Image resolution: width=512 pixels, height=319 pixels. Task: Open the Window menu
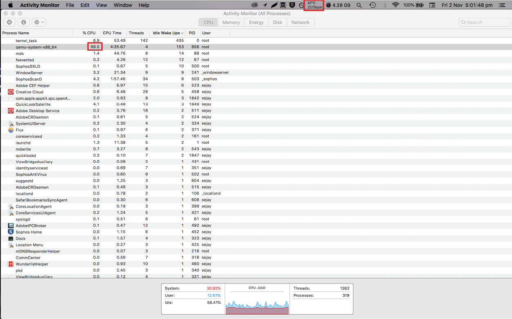(123, 5)
